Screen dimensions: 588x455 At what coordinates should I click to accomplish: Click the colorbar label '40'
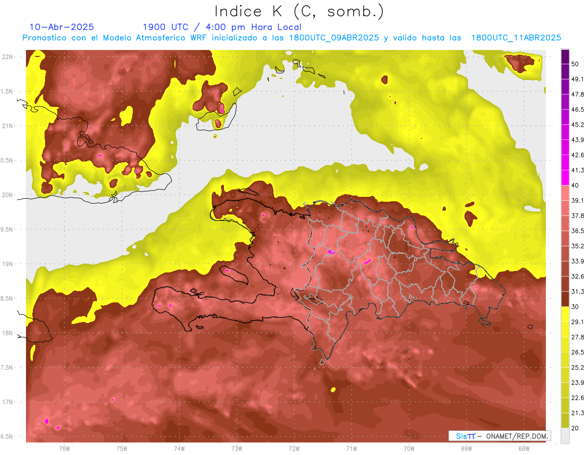(x=575, y=186)
